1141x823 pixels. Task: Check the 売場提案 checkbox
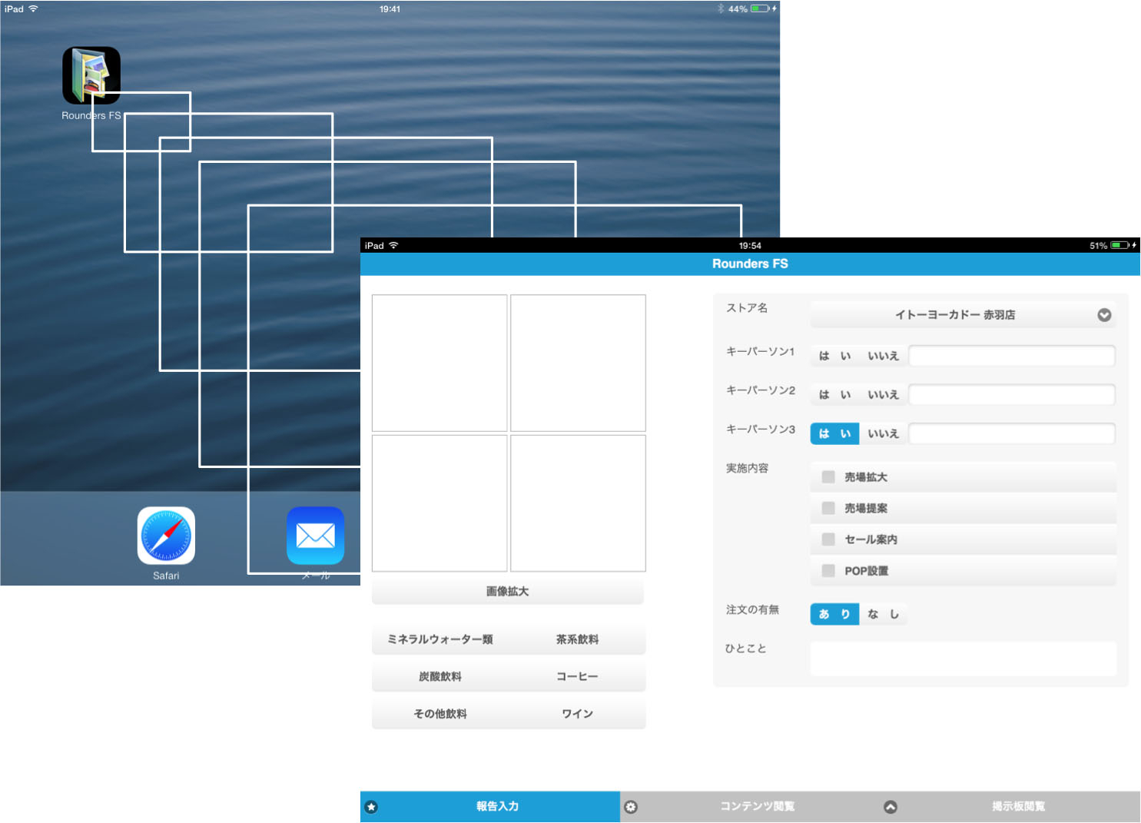828,508
